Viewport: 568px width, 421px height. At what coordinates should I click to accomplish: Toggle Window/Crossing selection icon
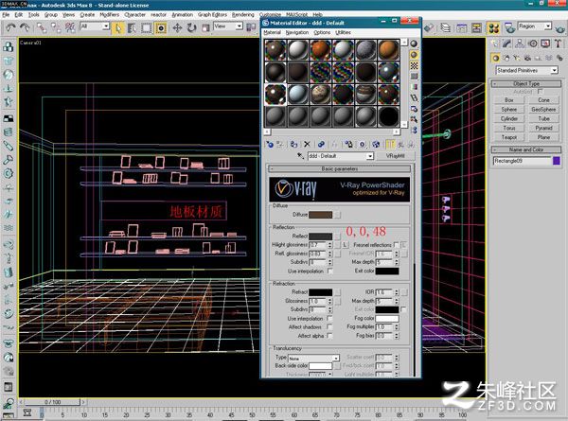[161, 27]
